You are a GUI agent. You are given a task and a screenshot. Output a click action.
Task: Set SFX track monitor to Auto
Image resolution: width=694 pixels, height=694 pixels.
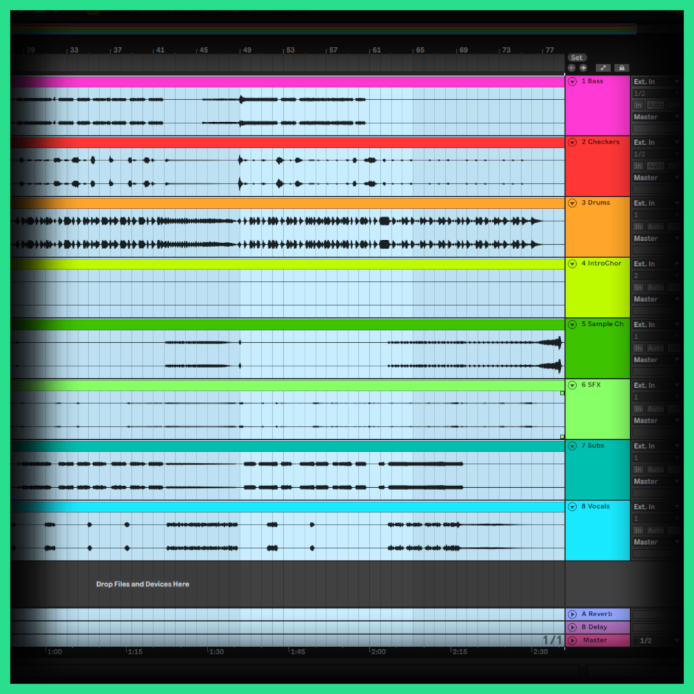(x=655, y=409)
